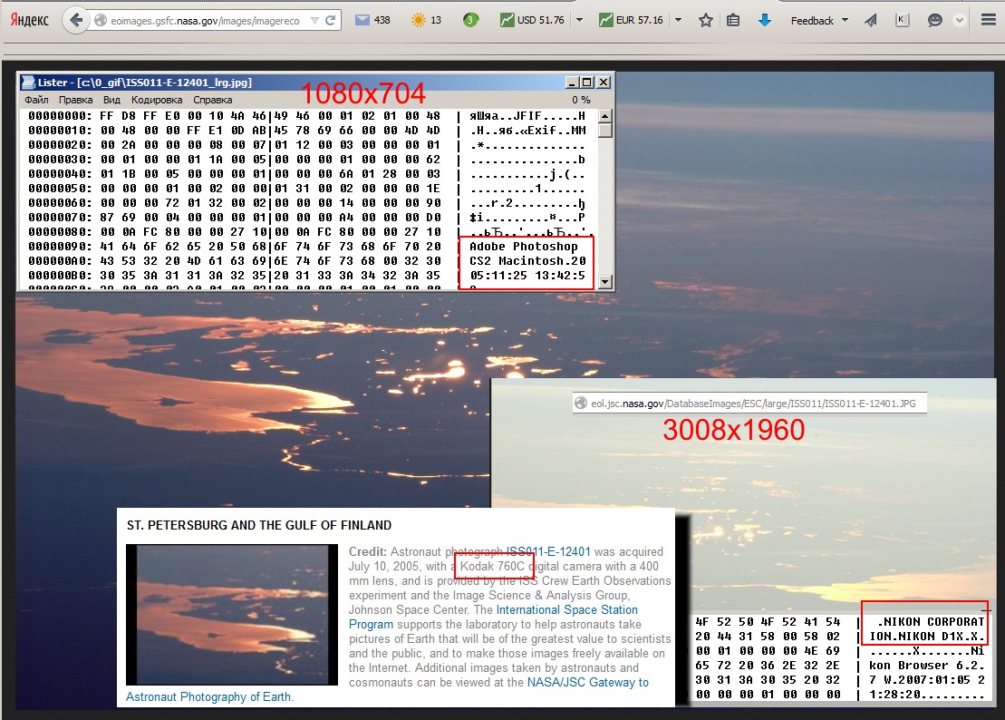Click the Lister scrollbar down arrow
Viewport: 1005px width, 720px height.
tap(604, 281)
